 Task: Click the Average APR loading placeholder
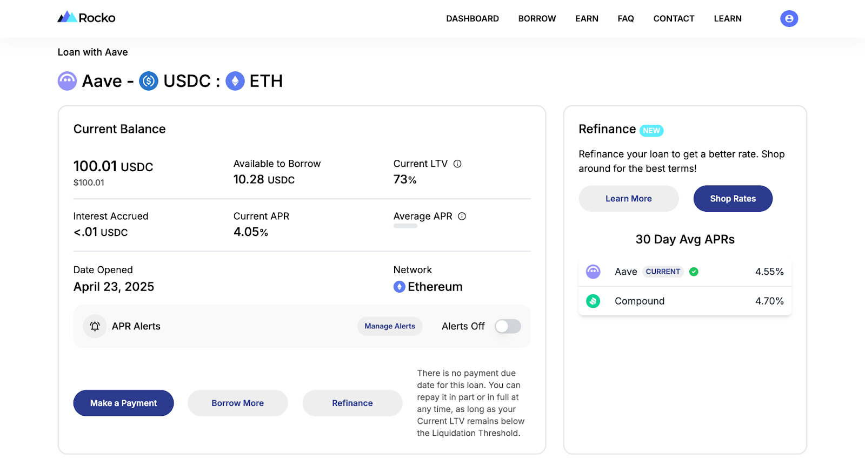coord(405,226)
